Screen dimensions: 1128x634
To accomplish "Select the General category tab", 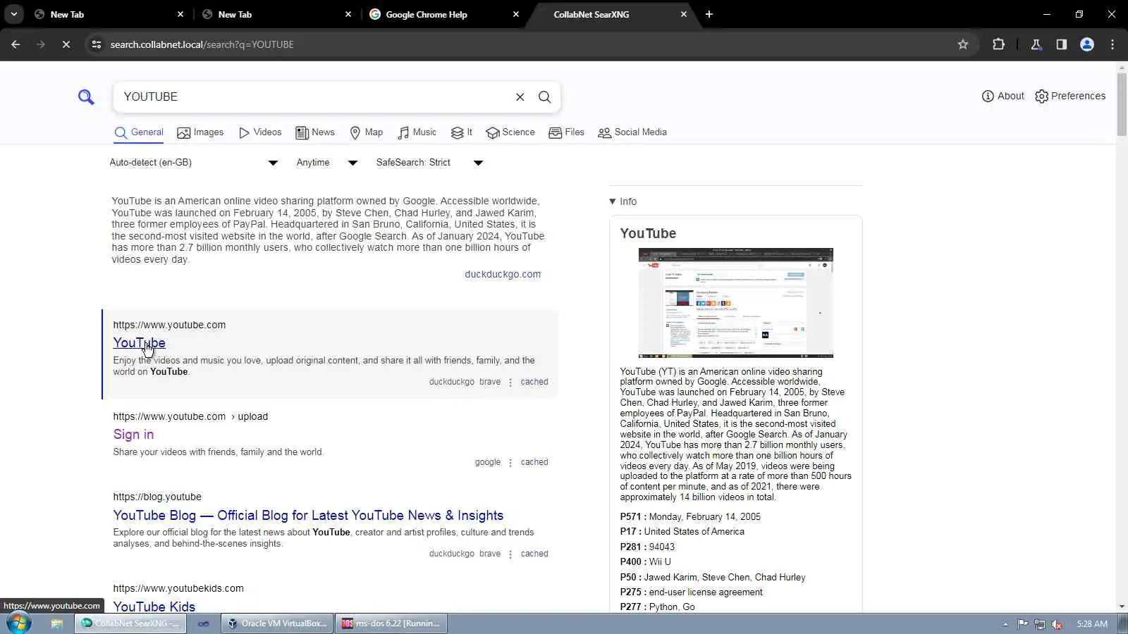I will [139, 132].
